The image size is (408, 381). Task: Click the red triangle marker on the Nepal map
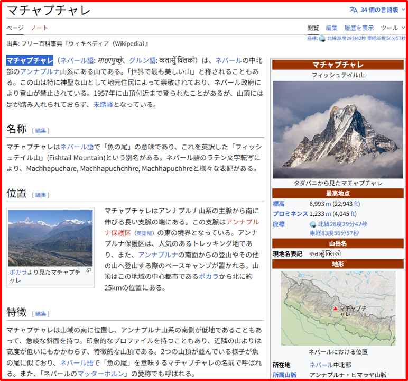(x=335, y=309)
